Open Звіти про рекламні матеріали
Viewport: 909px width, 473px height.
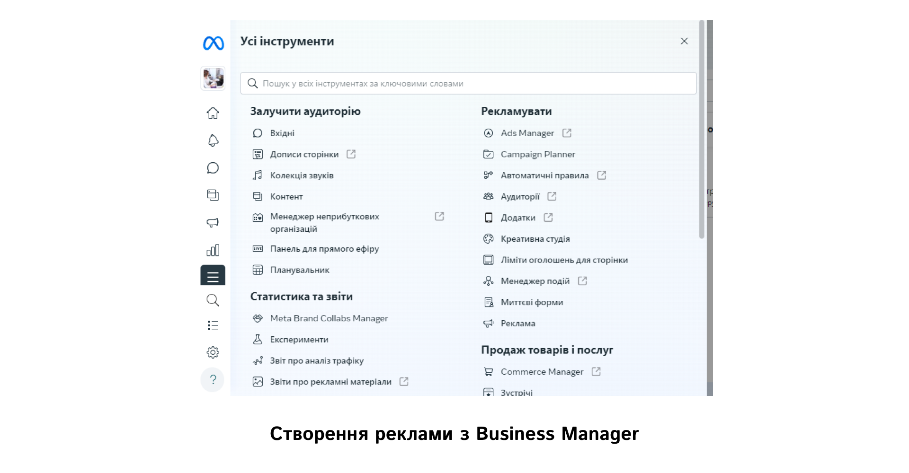click(330, 382)
